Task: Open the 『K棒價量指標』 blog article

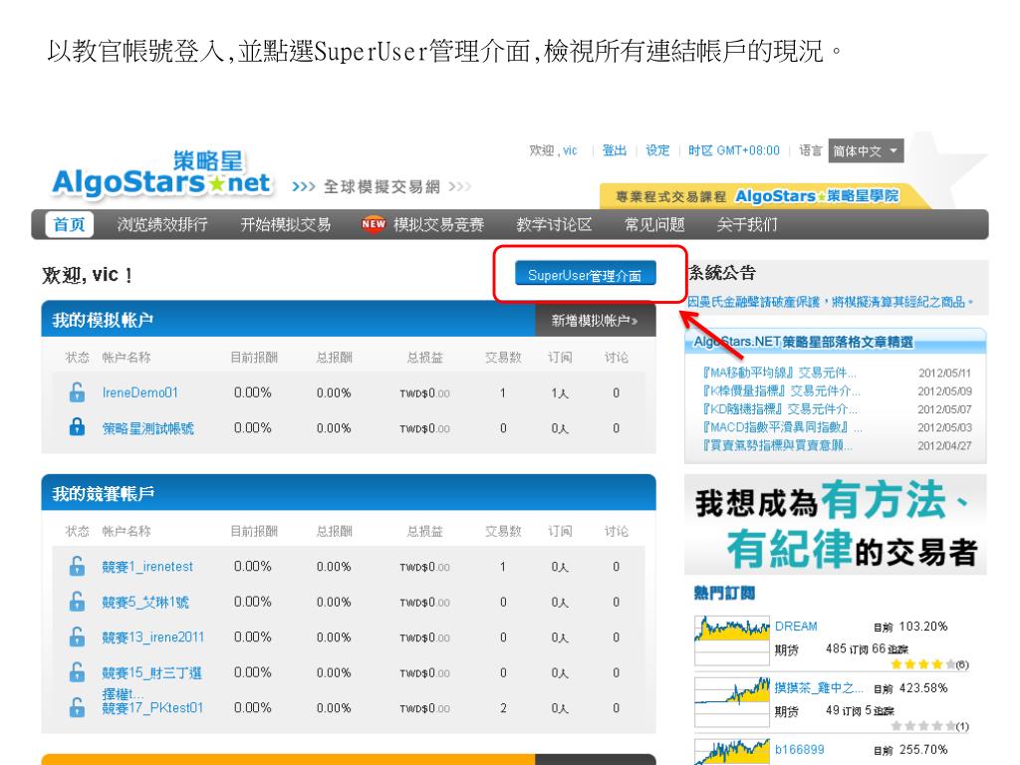Action: click(x=781, y=390)
